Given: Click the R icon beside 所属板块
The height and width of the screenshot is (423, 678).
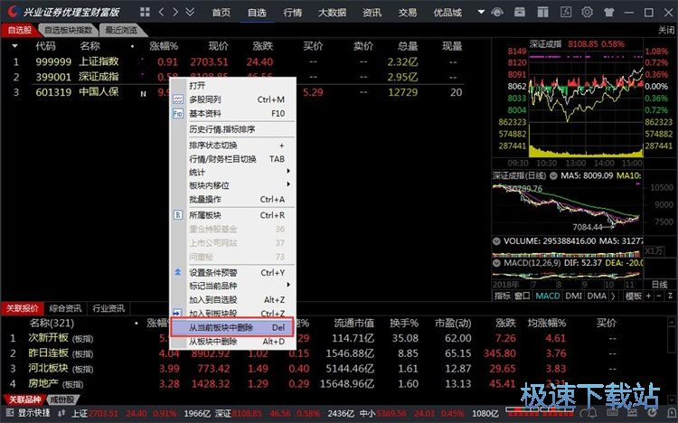Looking at the screenshot, I should 178,215.
